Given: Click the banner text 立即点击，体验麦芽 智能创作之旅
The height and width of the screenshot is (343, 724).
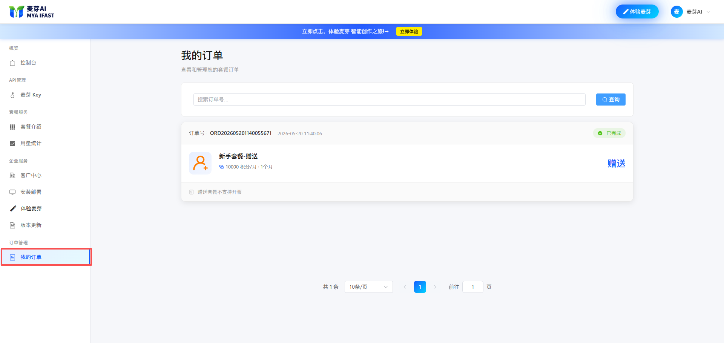Looking at the screenshot, I should tap(345, 32).
